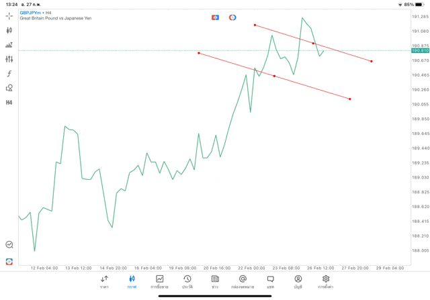Open the กล่องจดหมาย mailbox tab
Image resolution: width=430 pixels, height=300 pixels.
(x=243, y=282)
